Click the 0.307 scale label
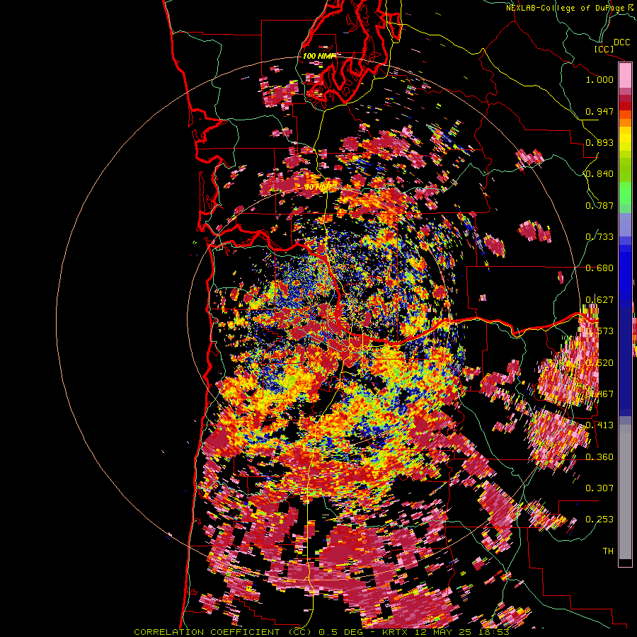 (599, 488)
